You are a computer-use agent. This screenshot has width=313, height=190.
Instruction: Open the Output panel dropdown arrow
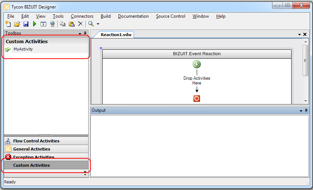coord(301,111)
